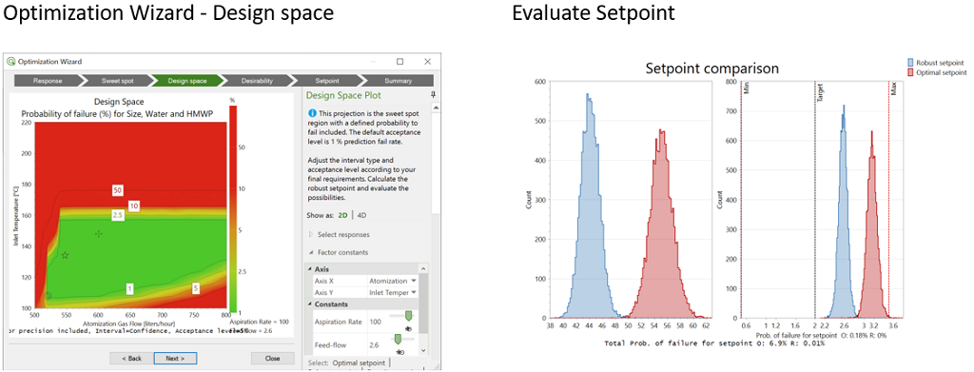
Task: Open the Axis X dropdown
Action: [393, 281]
